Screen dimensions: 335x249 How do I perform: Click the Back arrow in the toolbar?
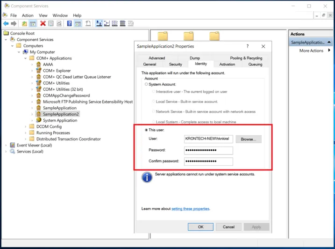(x=6, y=23)
